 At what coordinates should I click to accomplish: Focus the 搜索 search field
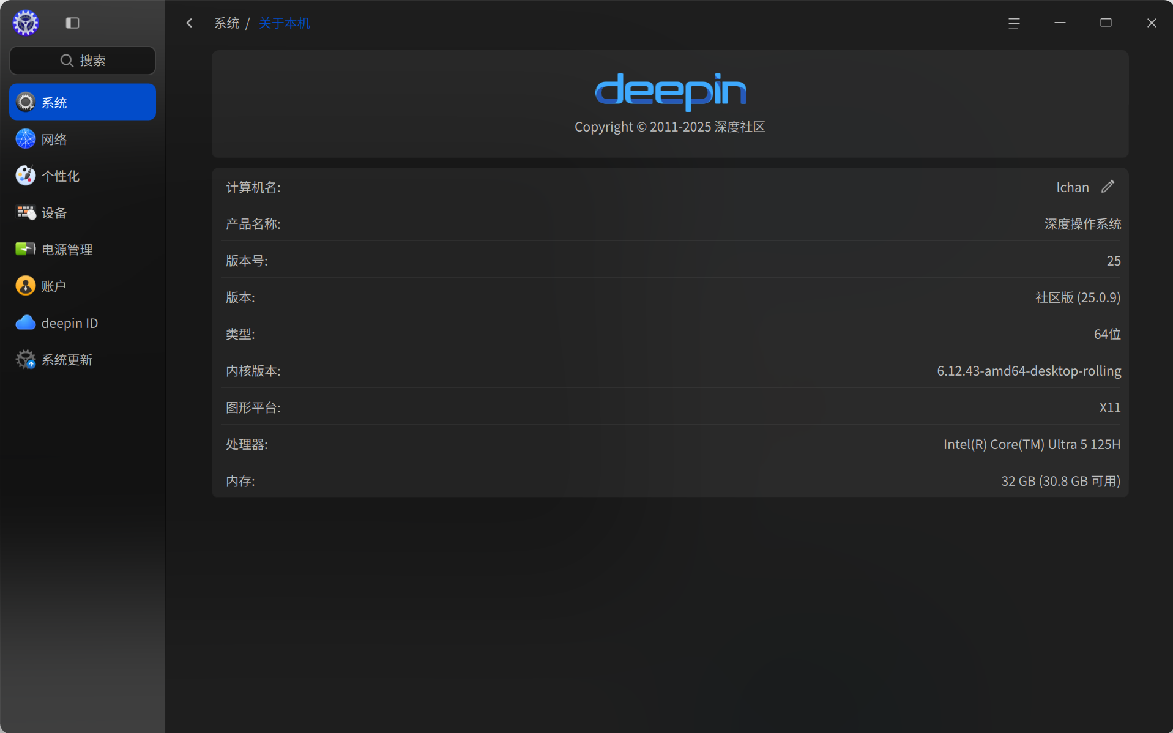tap(83, 61)
